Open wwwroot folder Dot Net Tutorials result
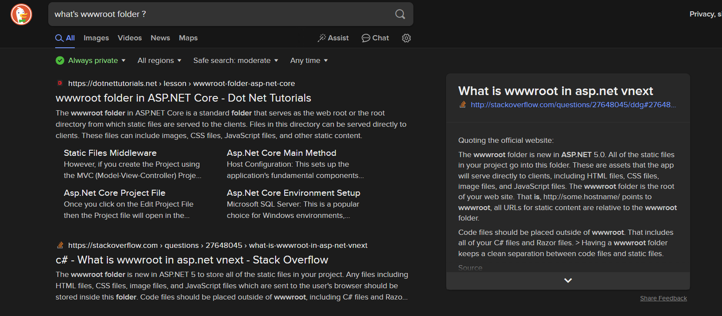722x316 pixels. click(x=183, y=98)
